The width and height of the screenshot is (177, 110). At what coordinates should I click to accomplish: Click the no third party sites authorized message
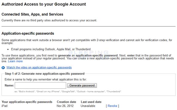[x=49, y=20]
